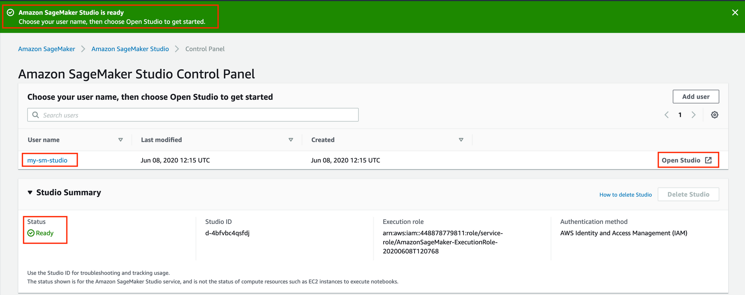The height and width of the screenshot is (295, 745).
Task: Click the Add user button
Action: (695, 97)
